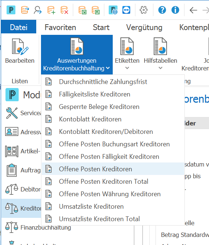Image resolution: width=209 pixels, height=245 pixels.
Task: Expand the Etiketten dropdown chevron
Action: coord(127,68)
